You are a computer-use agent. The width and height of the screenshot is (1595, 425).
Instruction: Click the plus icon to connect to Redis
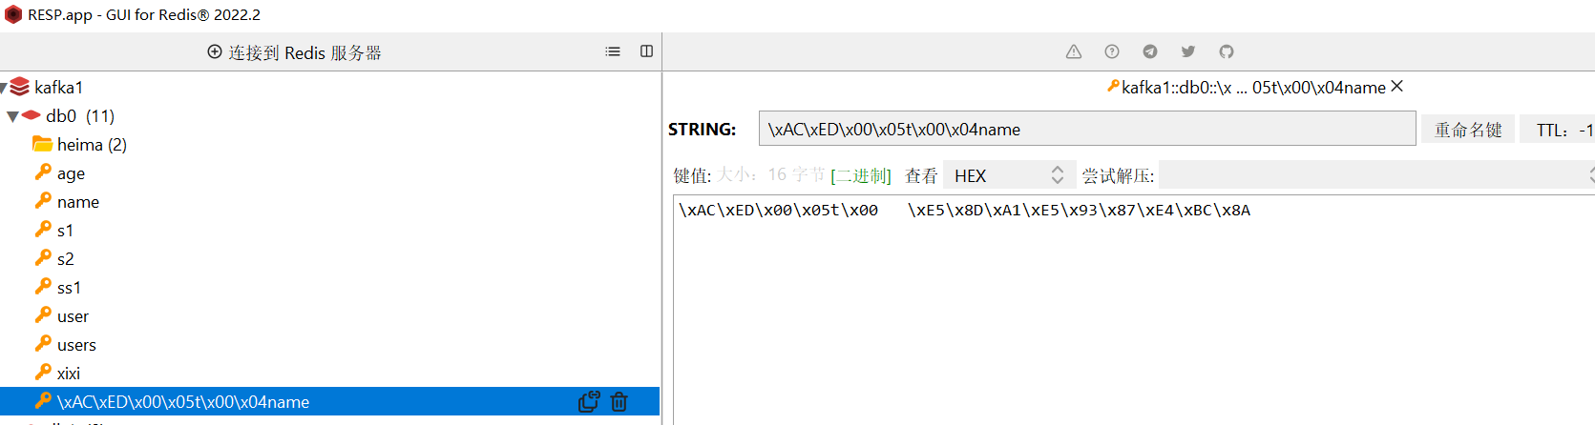coord(215,51)
